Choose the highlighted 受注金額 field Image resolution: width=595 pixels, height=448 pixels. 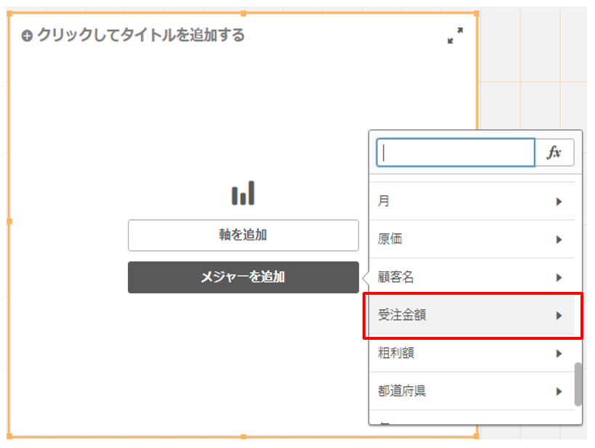click(x=402, y=315)
